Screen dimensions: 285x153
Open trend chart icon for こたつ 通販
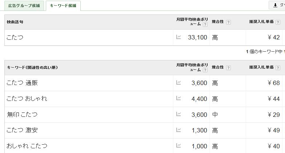coord(178,82)
